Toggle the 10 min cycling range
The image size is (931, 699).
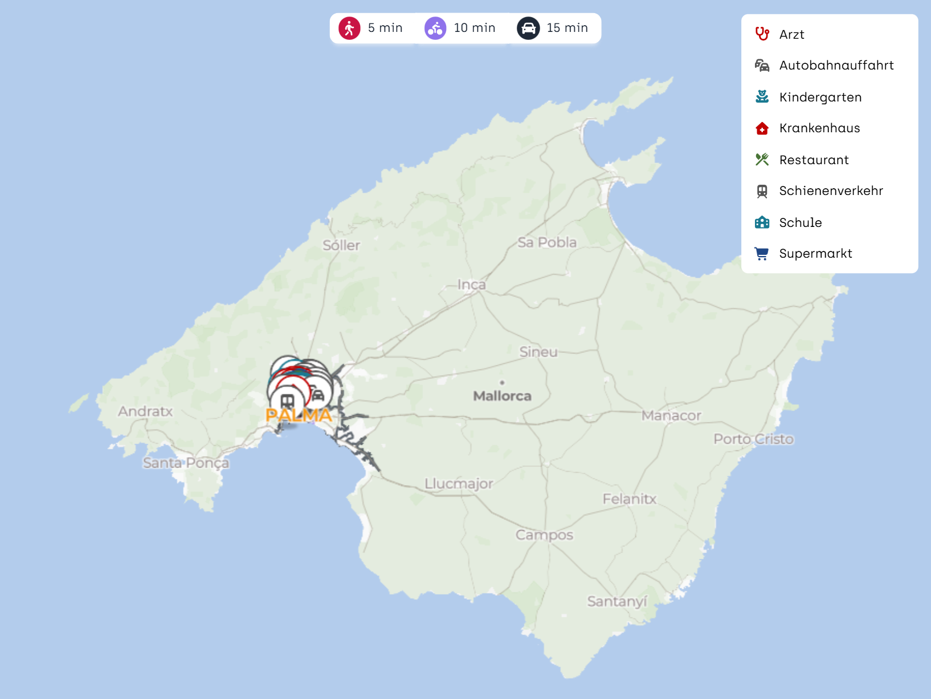[x=460, y=28]
